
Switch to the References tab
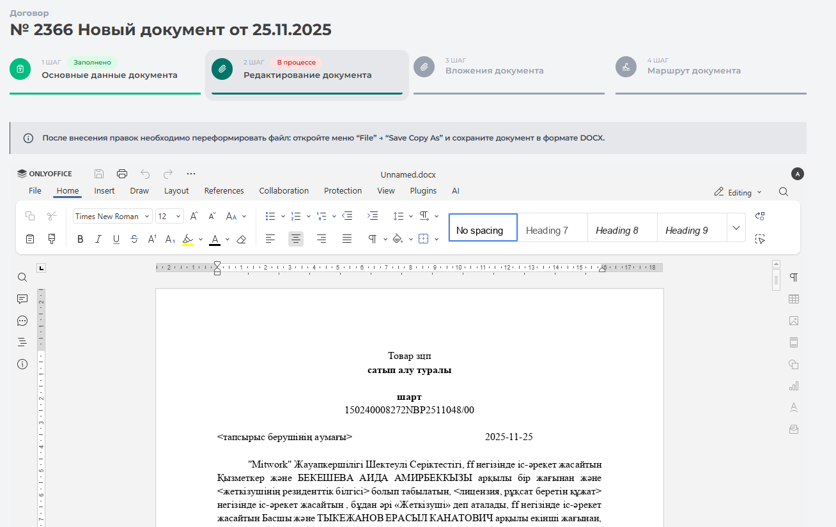224,190
